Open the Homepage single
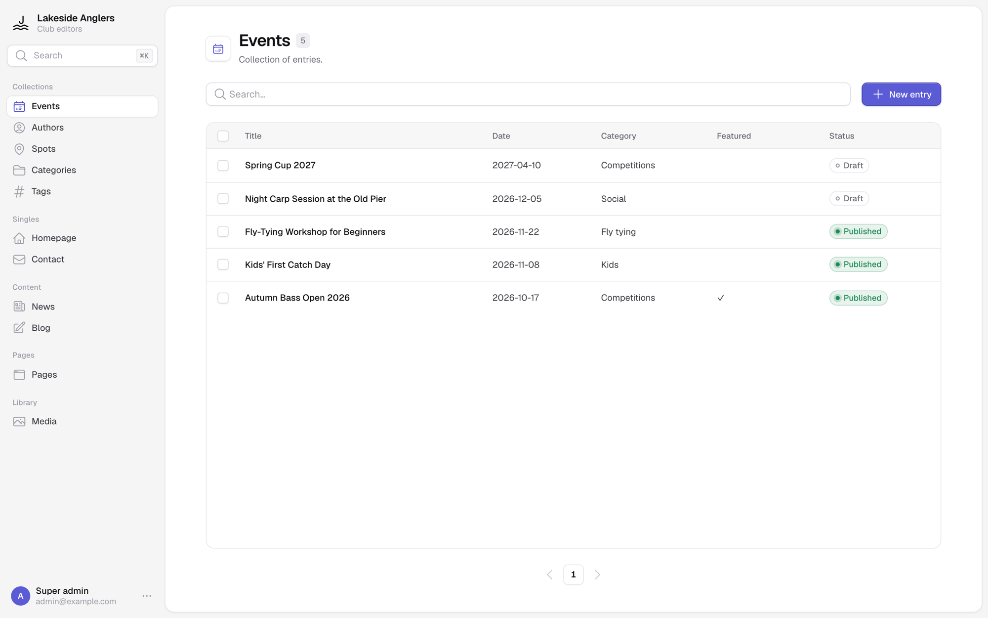This screenshot has width=988, height=618. click(x=82, y=238)
